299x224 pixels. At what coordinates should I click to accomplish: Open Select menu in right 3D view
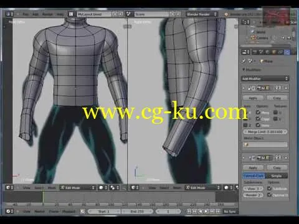pos(164,188)
